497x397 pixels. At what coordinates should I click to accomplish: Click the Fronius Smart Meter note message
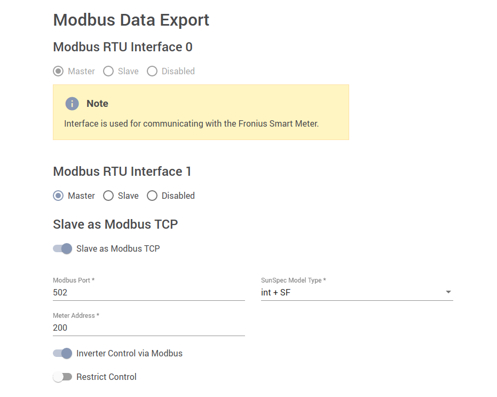(191, 123)
